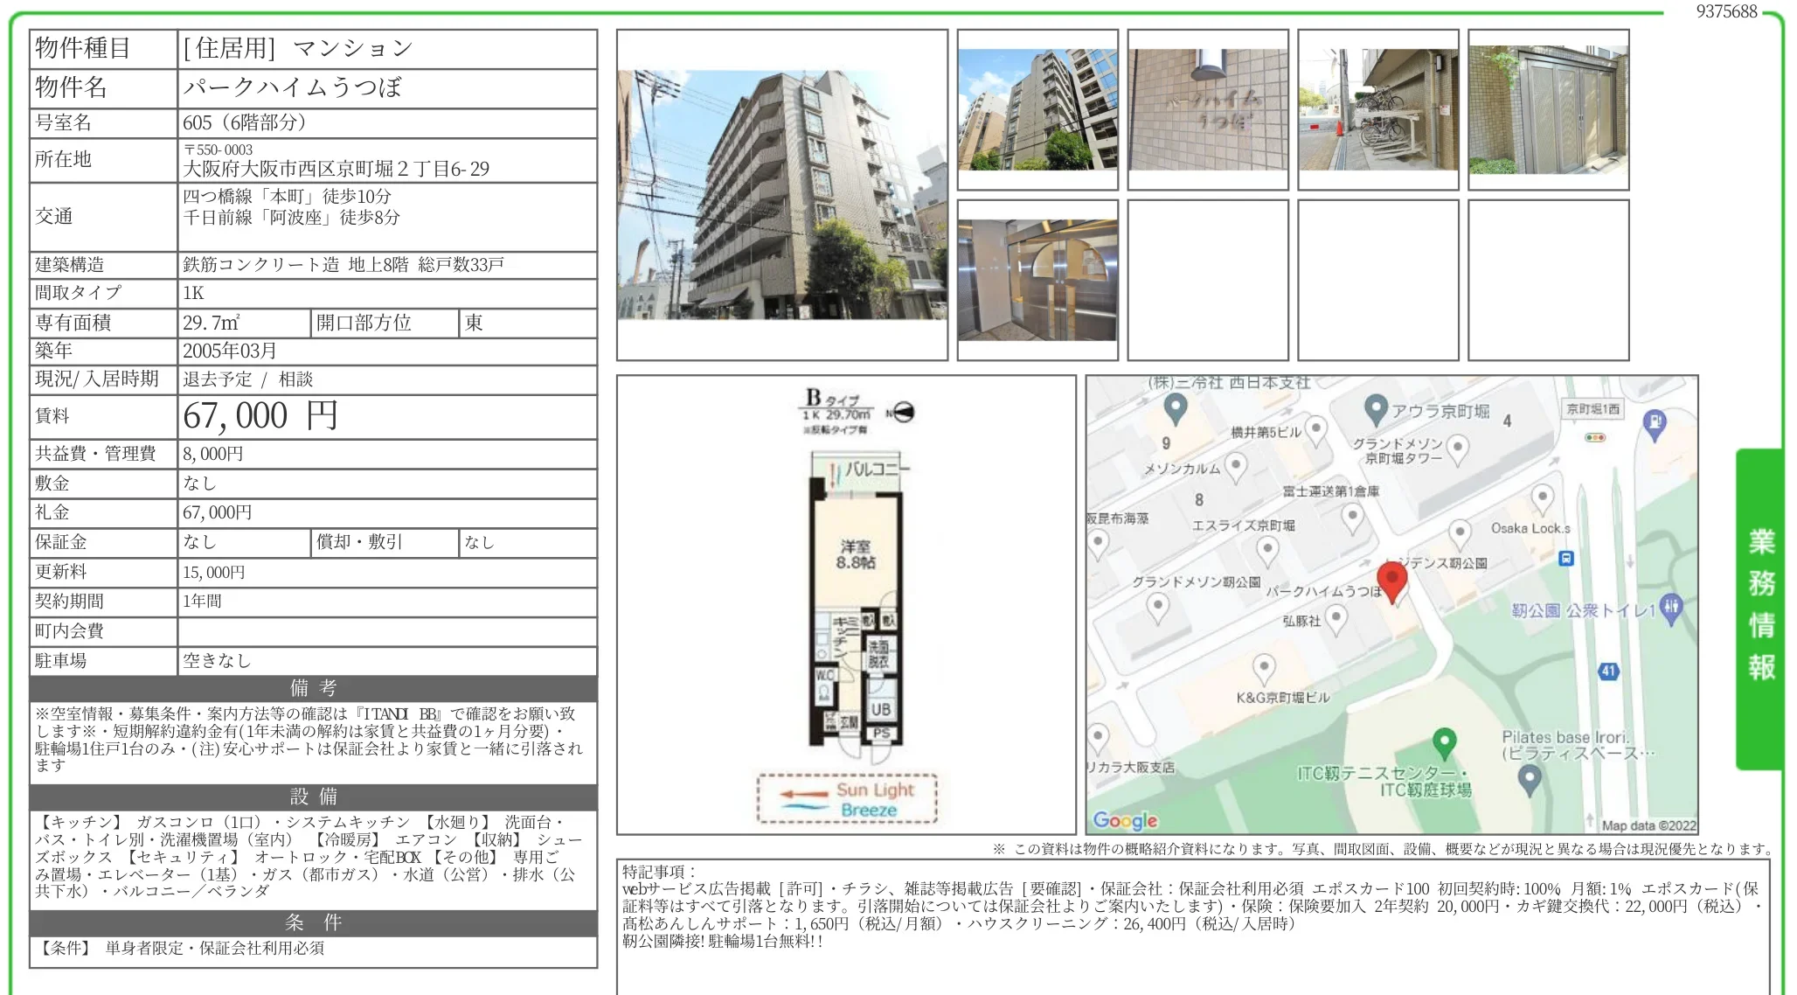
Task: Open the large main building photo
Action: [x=782, y=195]
